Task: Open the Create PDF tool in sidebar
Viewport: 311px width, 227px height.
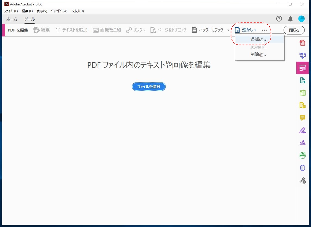Action: point(303,43)
